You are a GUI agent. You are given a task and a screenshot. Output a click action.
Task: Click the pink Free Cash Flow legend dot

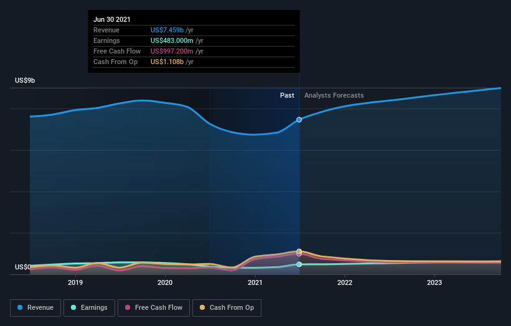coord(128,307)
